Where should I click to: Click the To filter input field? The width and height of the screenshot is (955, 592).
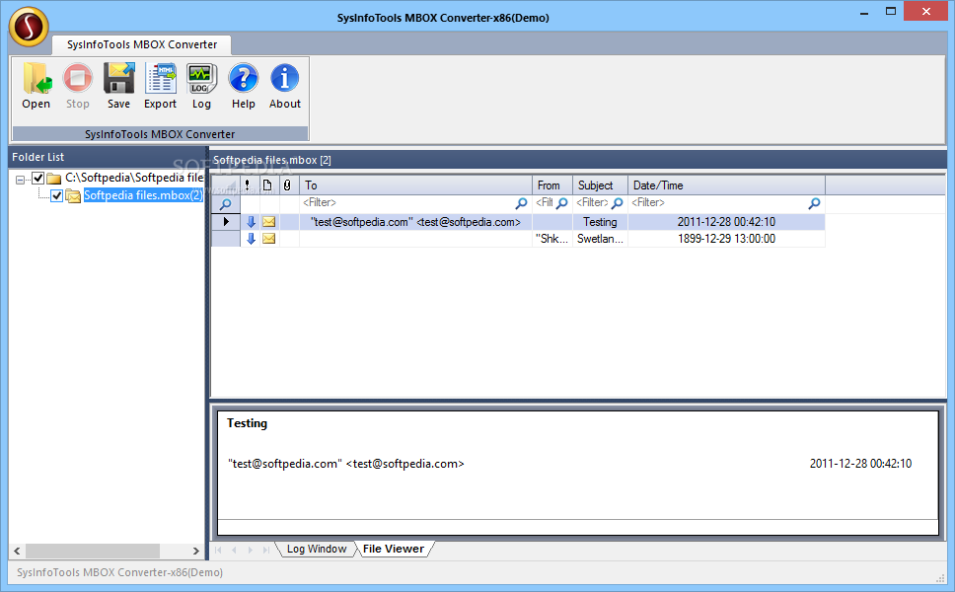tap(408, 203)
